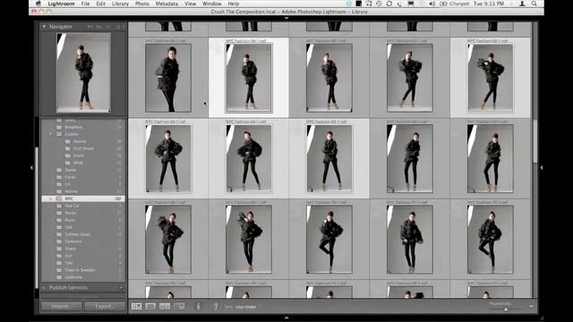Open the Metadata menu

tap(167, 4)
